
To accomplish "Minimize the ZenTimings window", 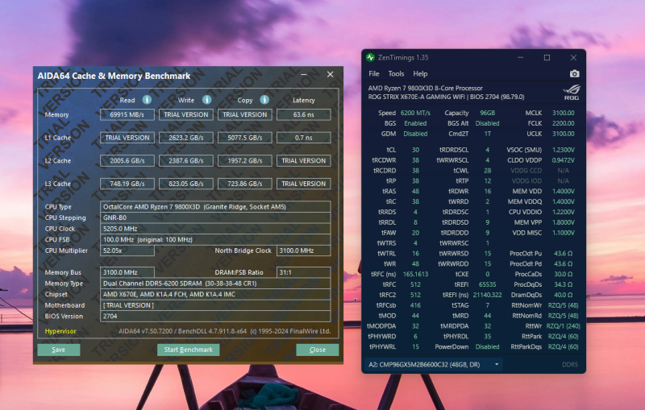I will click(520, 57).
